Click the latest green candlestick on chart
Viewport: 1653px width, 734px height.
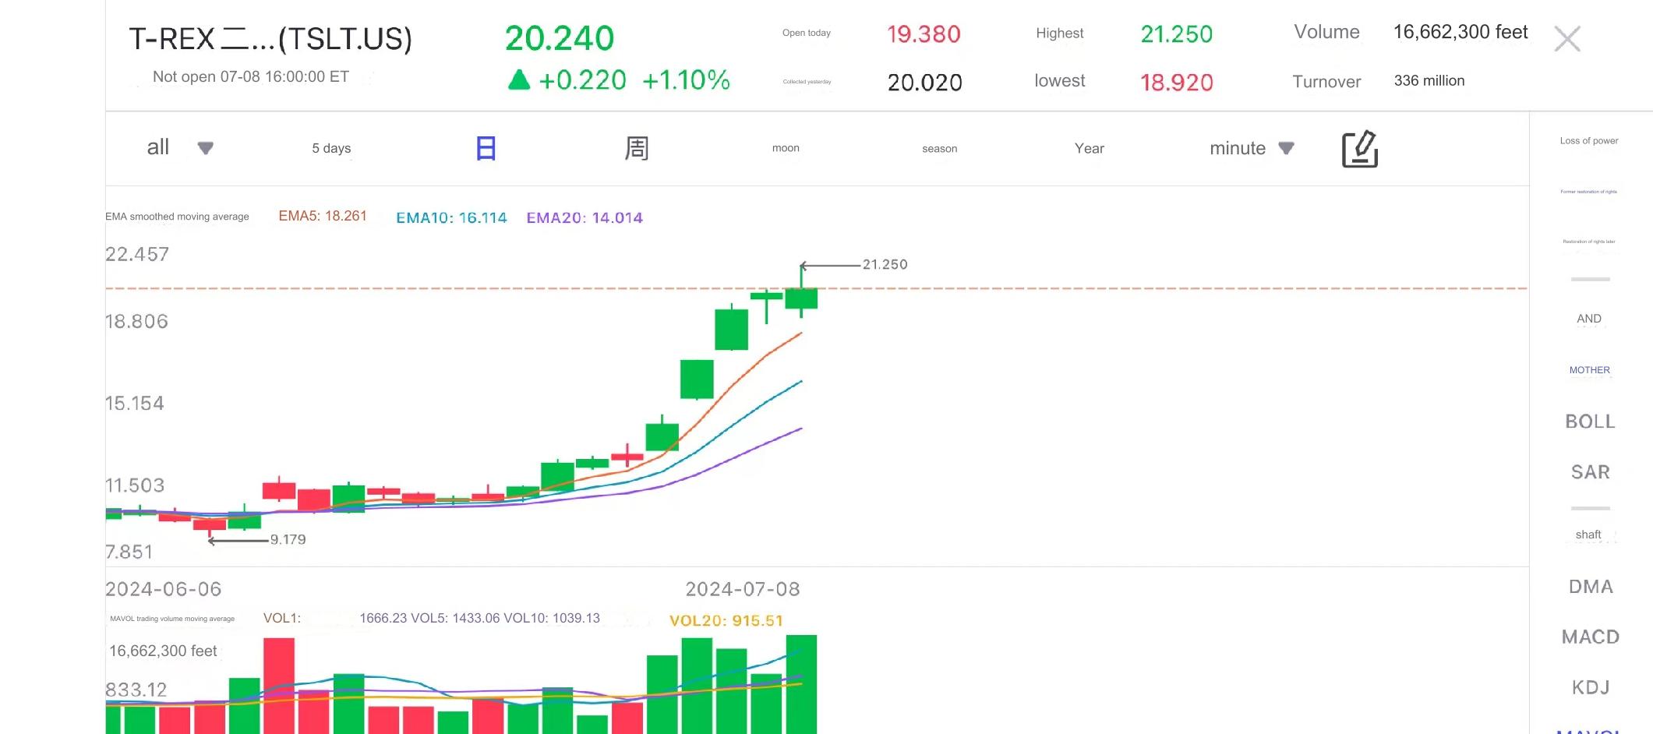pos(801,298)
